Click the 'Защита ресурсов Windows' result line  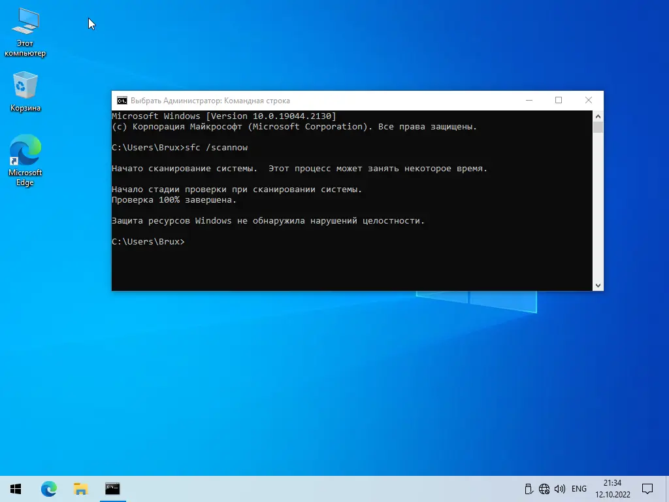click(x=269, y=221)
